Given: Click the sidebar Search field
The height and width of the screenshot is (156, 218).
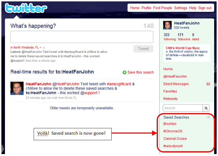Looking at the screenshot, I should pyautogui.click(x=183, y=108).
